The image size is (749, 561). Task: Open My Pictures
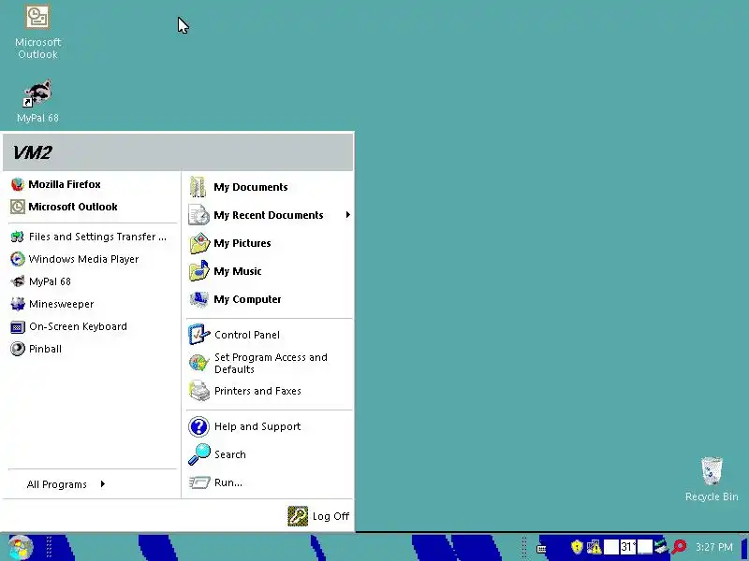coord(269,243)
